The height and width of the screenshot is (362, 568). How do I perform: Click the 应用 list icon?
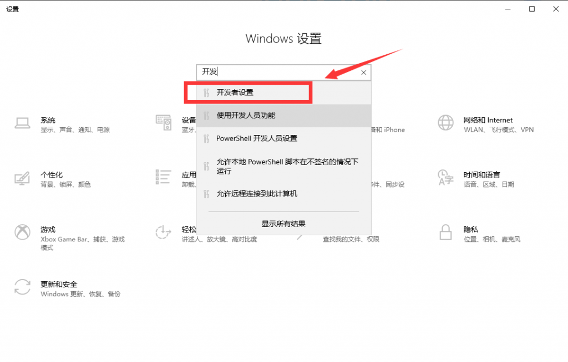[164, 177]
